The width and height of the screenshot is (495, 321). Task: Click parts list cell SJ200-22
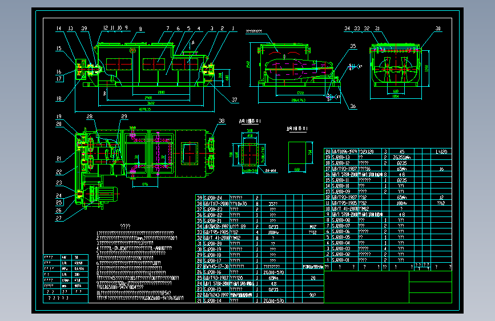point(213,215)
